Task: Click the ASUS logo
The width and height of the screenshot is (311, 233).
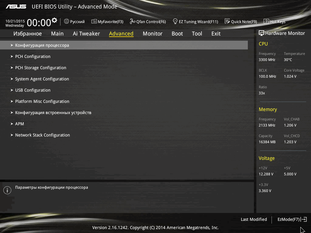Action: coord(16,7)
